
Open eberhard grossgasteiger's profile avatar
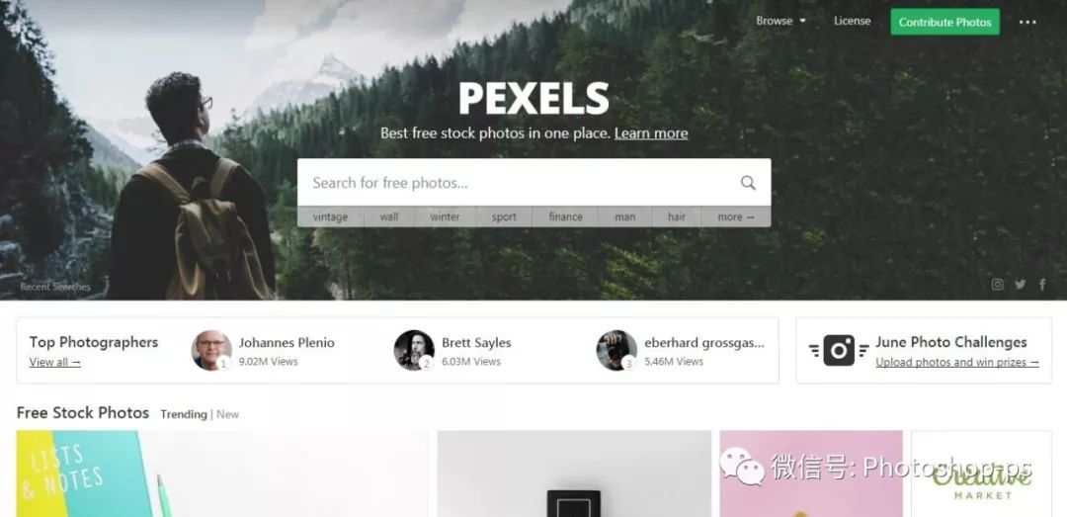tap(616, 350)
